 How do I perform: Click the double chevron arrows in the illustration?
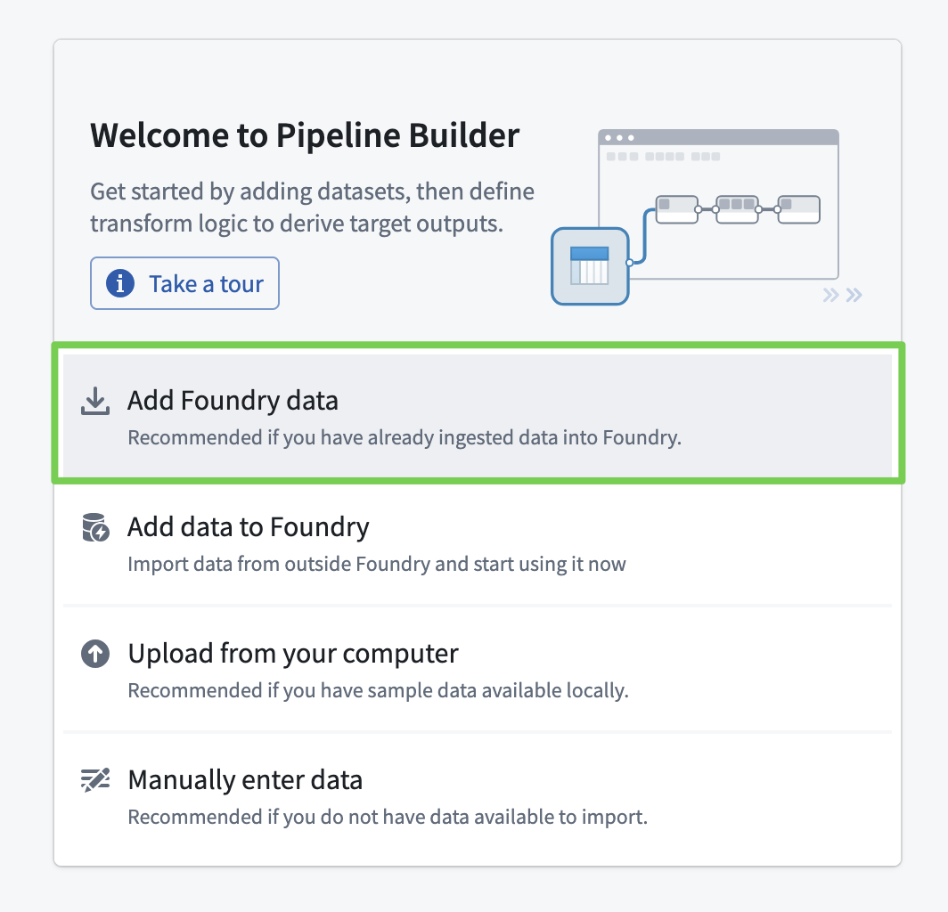842,295
